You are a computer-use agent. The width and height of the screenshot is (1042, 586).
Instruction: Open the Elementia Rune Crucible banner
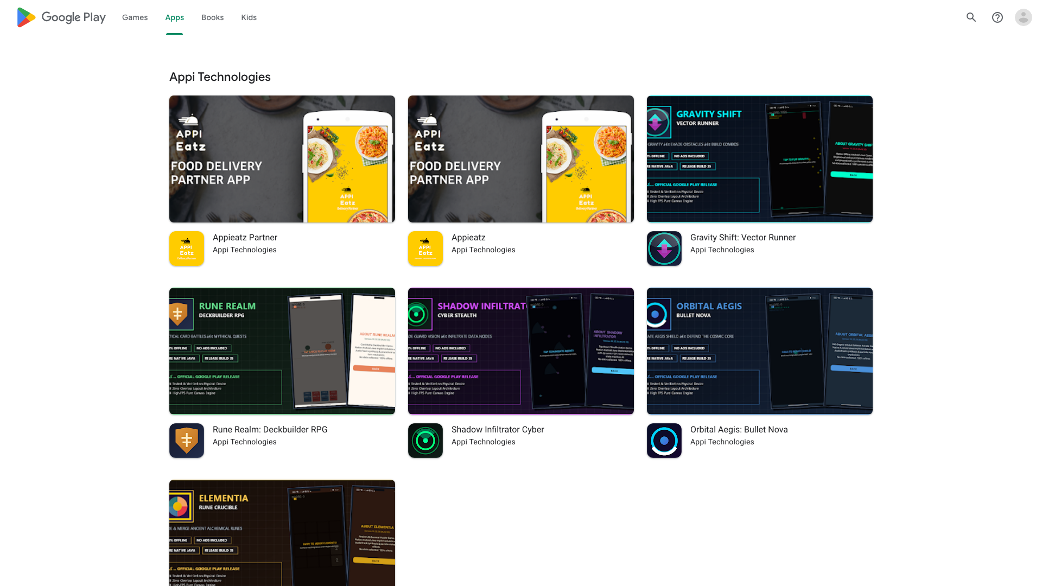pos(282,533)
